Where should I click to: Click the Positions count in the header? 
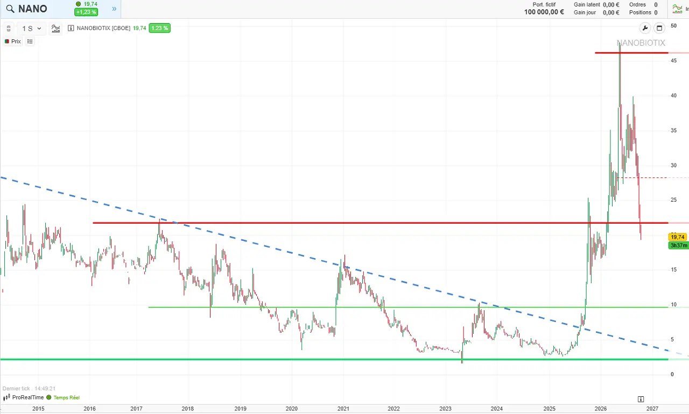[656, 12]
